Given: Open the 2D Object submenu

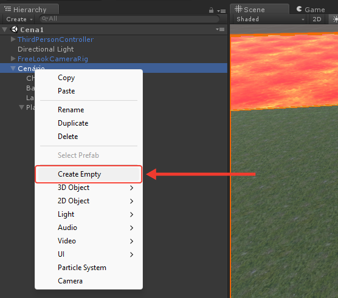Looking at the screenshot, I should click(x=89, y=201).
